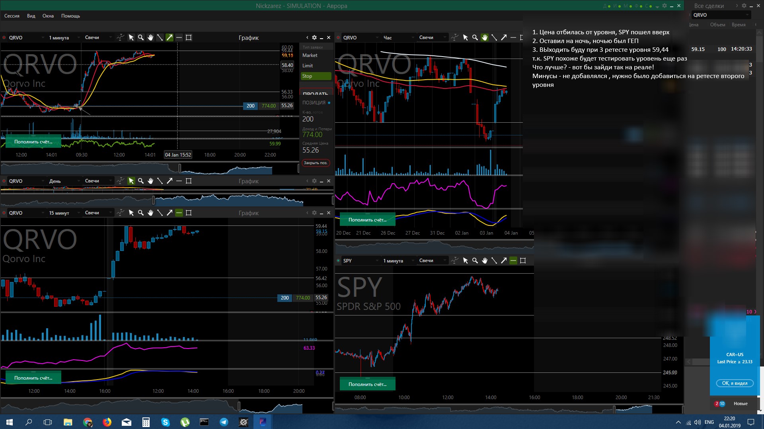
Task: Open 'Сессия' menu
Action: (x=12, y=16)
